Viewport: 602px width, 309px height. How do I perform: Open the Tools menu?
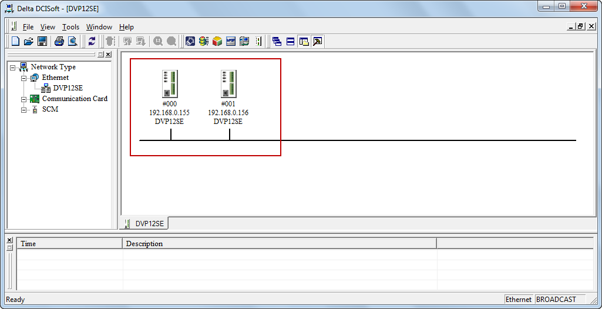(70, 27)
